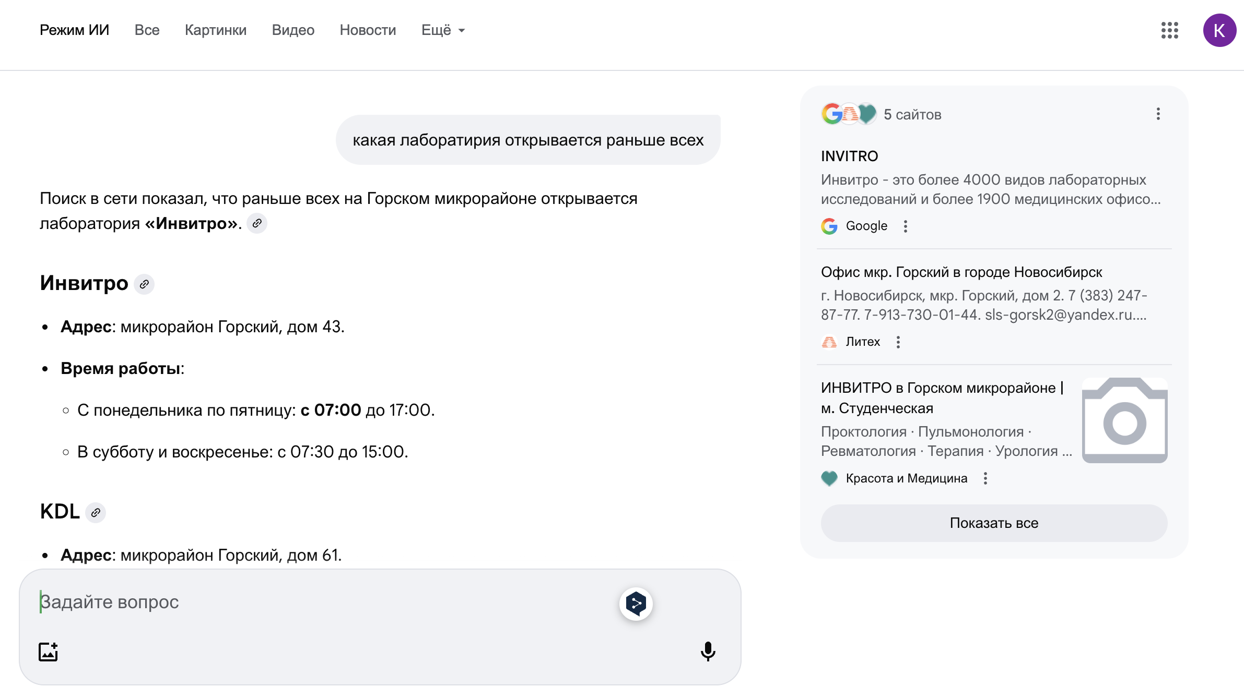The width and height of the screenshot is (1244, 700).
Task: Open three-dot menu beside the Литех source
Action: click(898, 342)
